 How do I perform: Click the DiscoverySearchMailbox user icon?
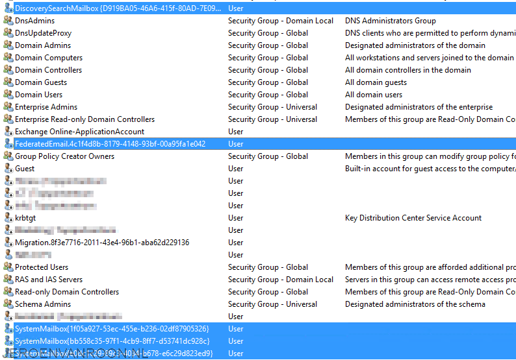click(8, 8)
